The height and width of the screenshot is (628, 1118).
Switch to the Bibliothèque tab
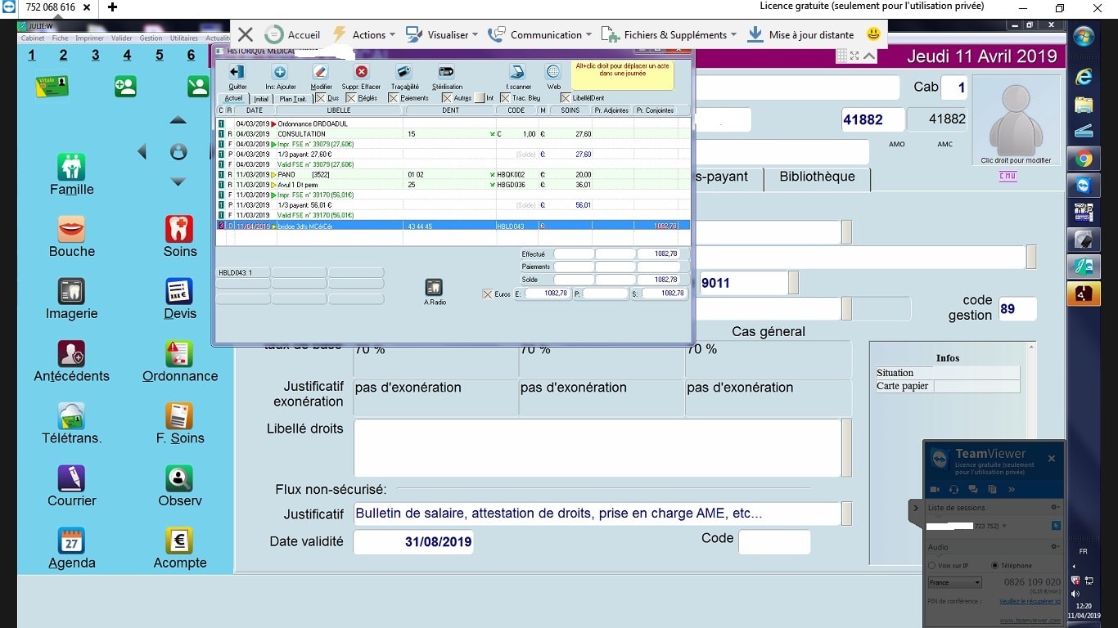coord(816,177)
